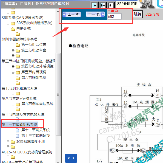Expand the 4G15-MT20U2发动机管理系统 node
163x163 pixels.
click(8, 147)
